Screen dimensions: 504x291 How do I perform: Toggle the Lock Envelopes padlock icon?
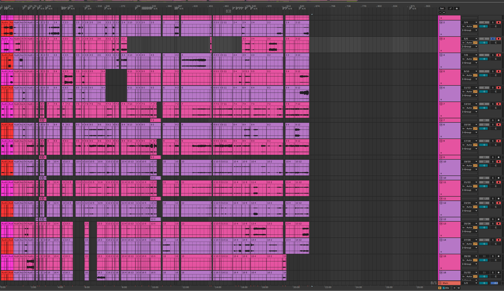[x=457, y=8]
